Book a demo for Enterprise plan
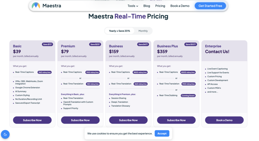The height and width of the screenshot is (141, 259). coord(224,120)
